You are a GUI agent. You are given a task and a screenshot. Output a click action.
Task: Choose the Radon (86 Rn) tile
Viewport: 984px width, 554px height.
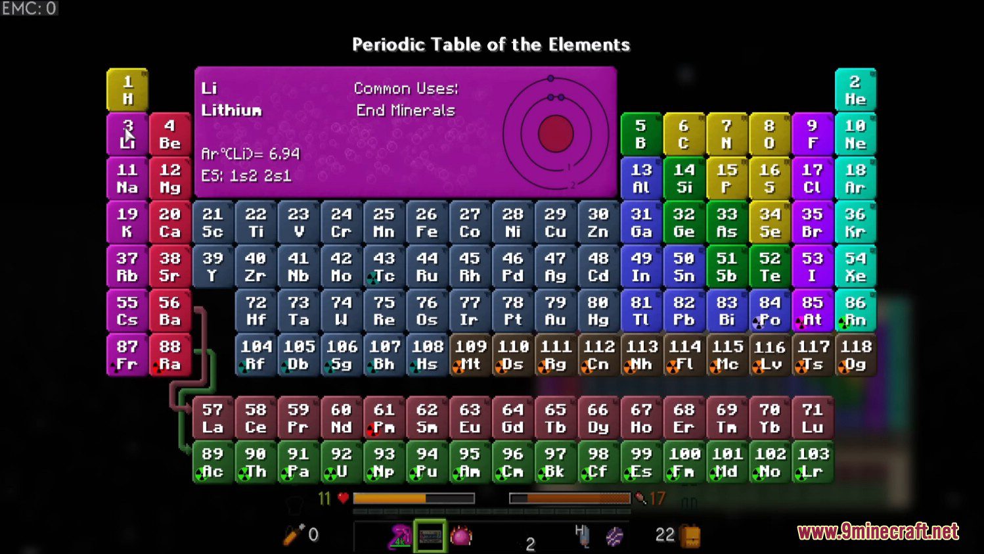[x=855, y=311]
